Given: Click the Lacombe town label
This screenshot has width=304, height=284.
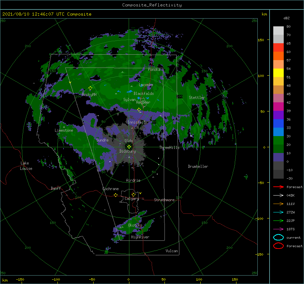Looking at the screenshot, I should coord(146,85).
